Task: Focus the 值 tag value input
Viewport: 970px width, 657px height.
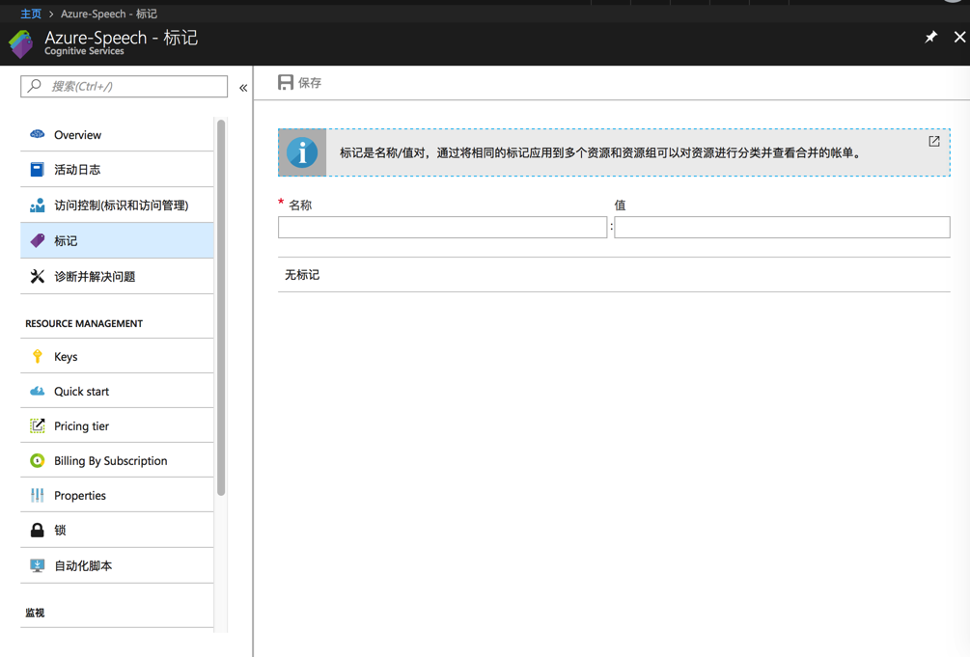Action: tap(782, 227)
